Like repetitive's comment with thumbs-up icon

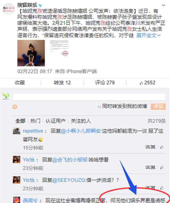(x=162, y=147)
